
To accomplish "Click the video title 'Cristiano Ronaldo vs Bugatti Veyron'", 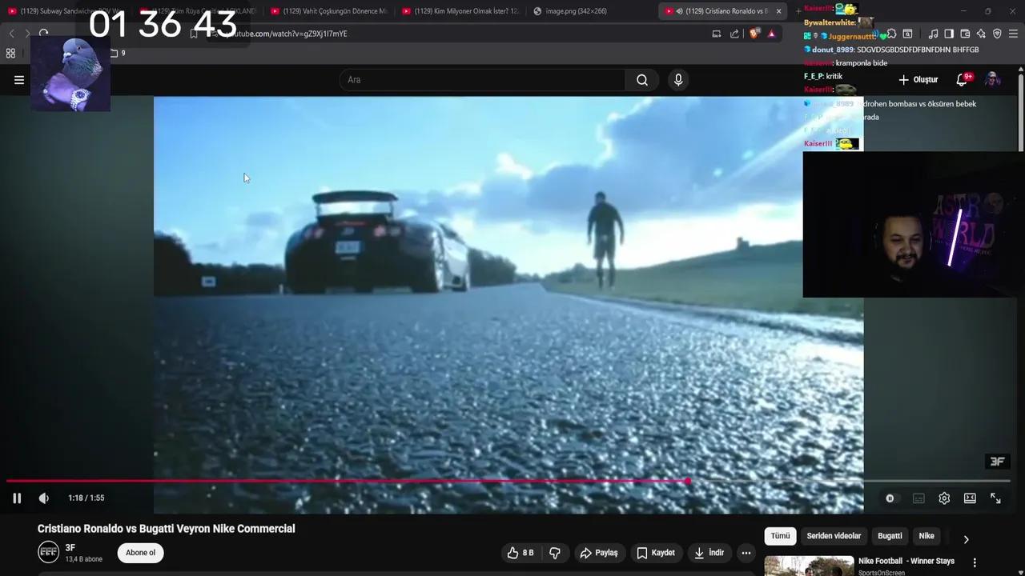I will click(166, 529).
